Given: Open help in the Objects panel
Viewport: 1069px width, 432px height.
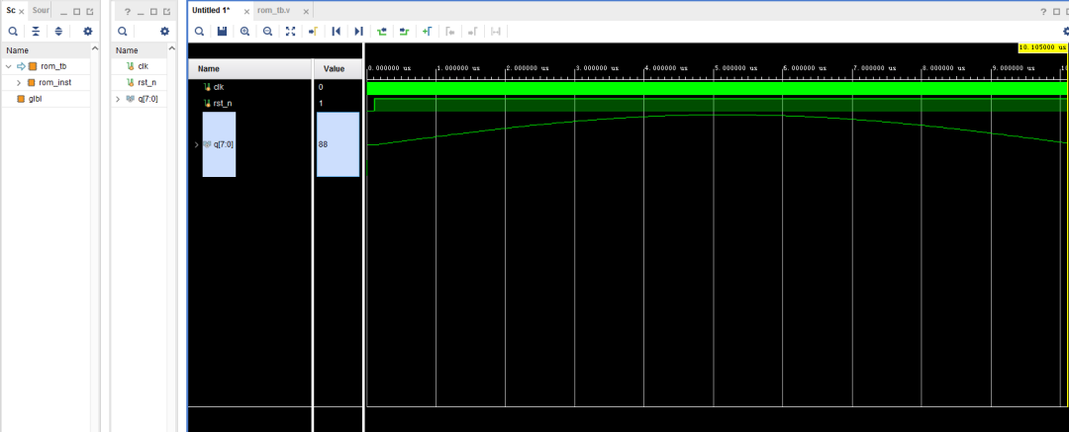Looking at the screenshot, I should coord(127,12).
